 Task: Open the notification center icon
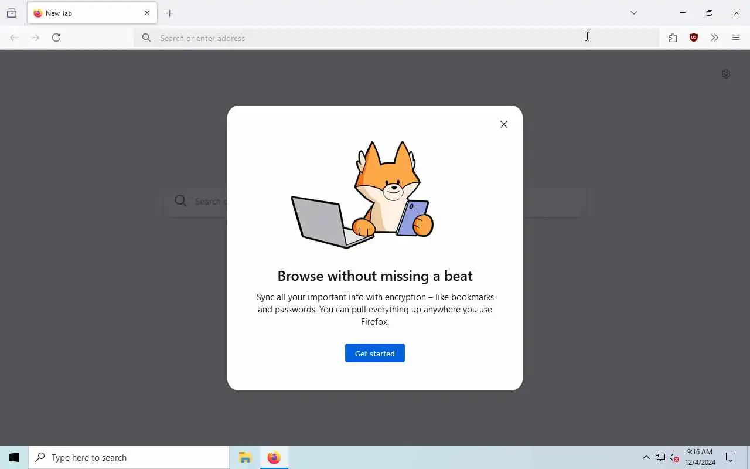tap(731, 457)
